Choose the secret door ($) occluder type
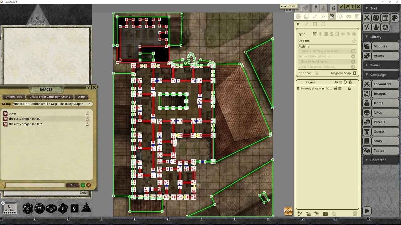 (332, 34)
